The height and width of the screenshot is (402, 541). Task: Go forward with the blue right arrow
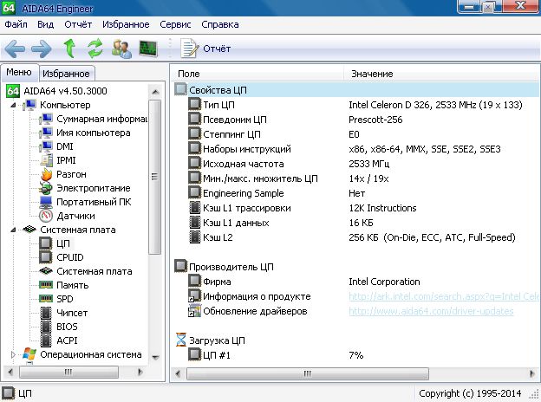(42, 49)
